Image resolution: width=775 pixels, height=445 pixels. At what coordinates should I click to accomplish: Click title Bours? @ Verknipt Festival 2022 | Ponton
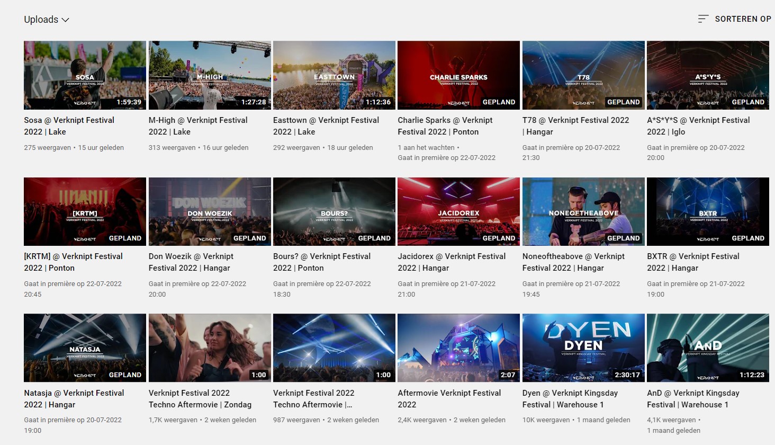tap(322, 262)
